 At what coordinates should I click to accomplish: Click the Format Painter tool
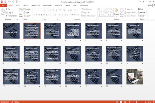pyautogui.click(x=11, y=16)
